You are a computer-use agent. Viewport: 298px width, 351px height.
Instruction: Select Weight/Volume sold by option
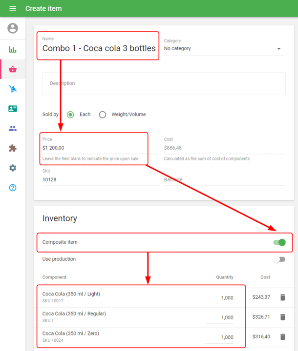click(x=103, y=115)
